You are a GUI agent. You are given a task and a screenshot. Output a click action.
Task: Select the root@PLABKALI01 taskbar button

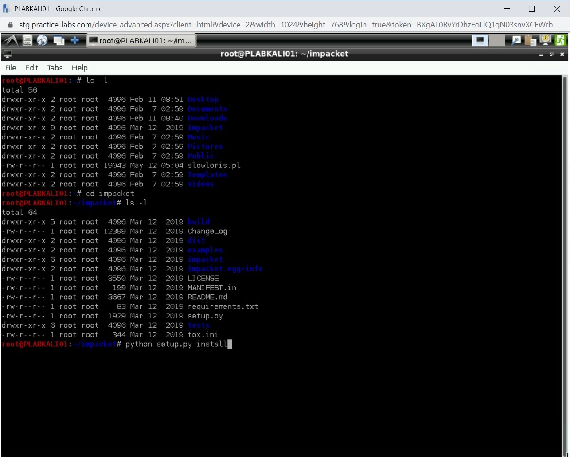pyautogui.click(x=141, y=41)
